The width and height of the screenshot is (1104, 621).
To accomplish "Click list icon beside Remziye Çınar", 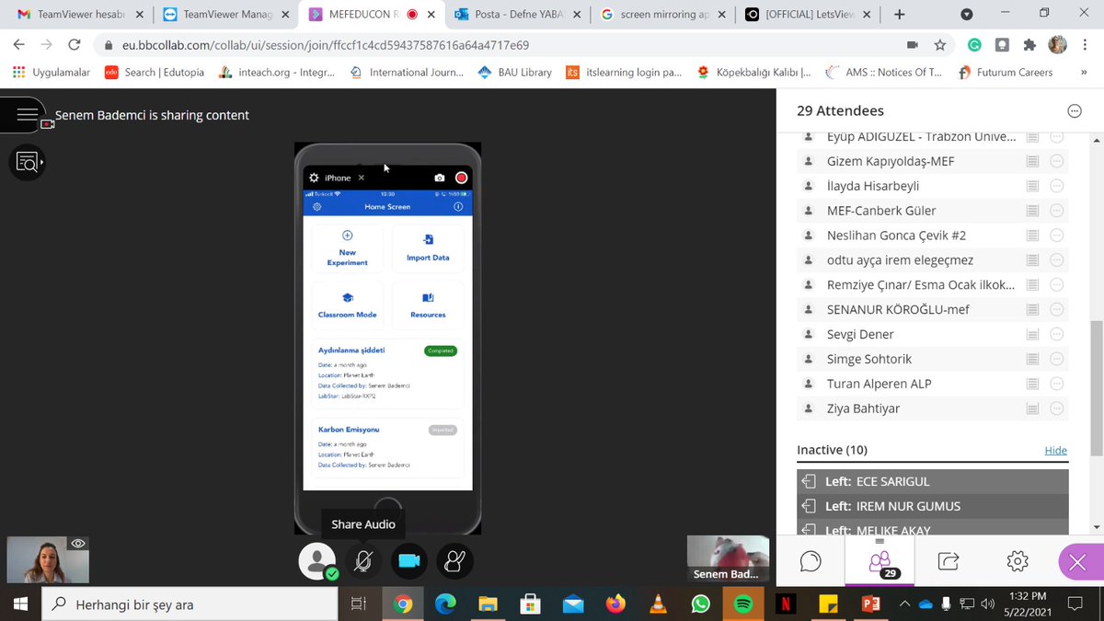I will click(1032, 284).
